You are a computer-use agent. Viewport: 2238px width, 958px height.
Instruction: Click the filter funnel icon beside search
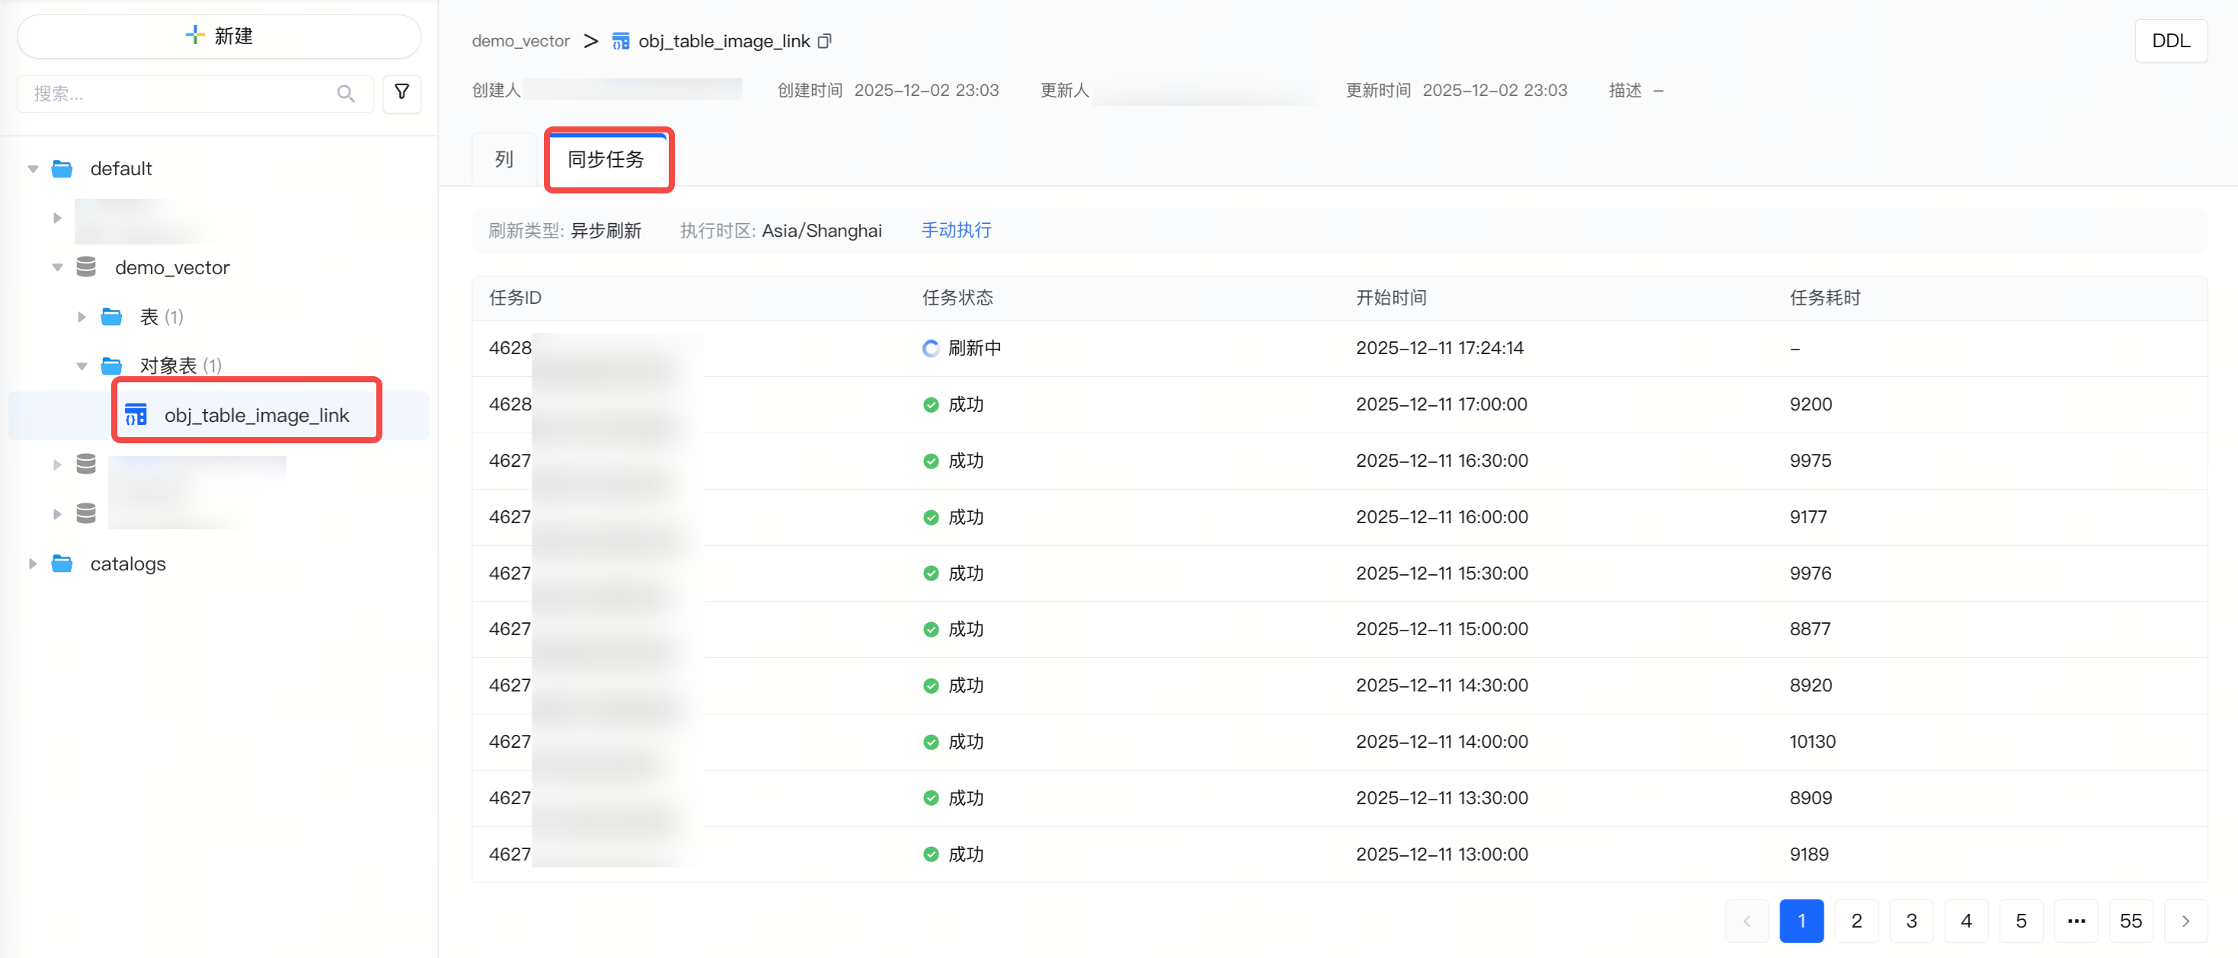(401, 93)
